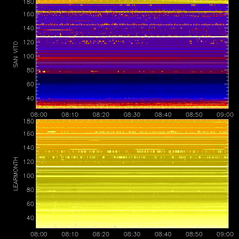Click 08:30 time label under Learmonth plot
Image resolution: width=239 pixels, height=239 pixels.
[x=132, y=234]
